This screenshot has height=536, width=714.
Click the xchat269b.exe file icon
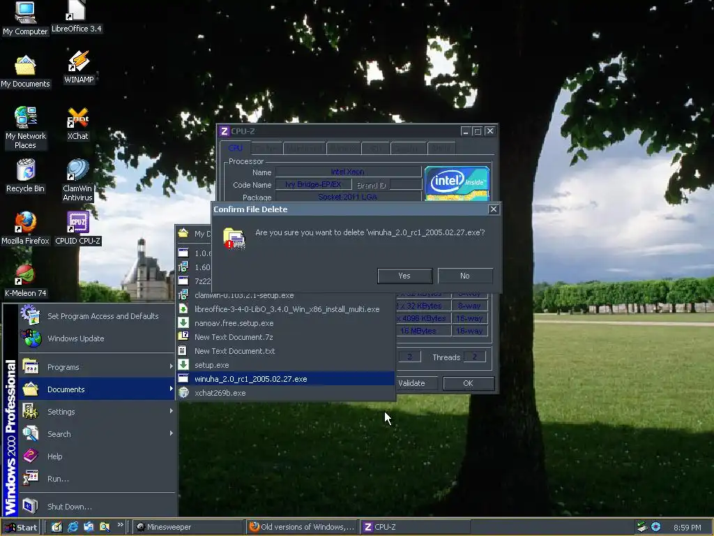pyautogui.click(x=183, y=393)
